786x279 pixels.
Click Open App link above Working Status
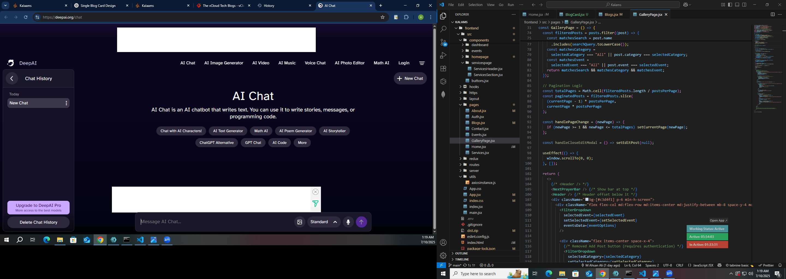pyautogui.click(x=718, y=220)
